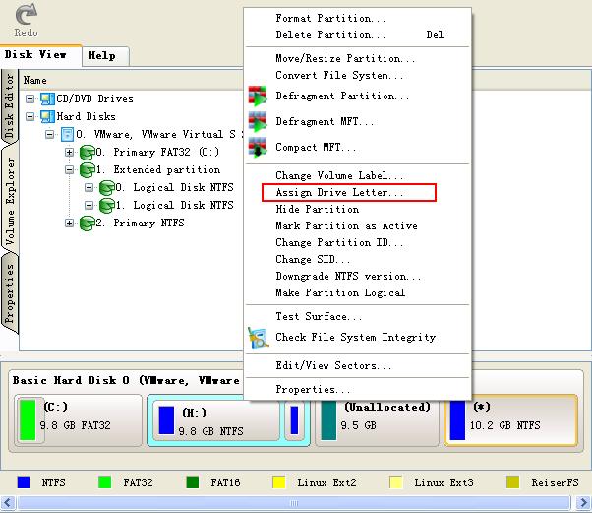Select Convert File System menu entry
The height and width of the screenshot is (513, 592).
[358, 75]
